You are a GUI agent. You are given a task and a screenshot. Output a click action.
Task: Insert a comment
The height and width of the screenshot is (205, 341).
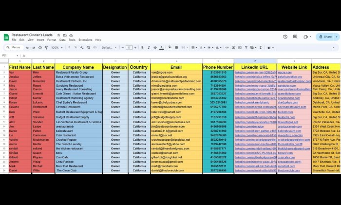(233, 47)
